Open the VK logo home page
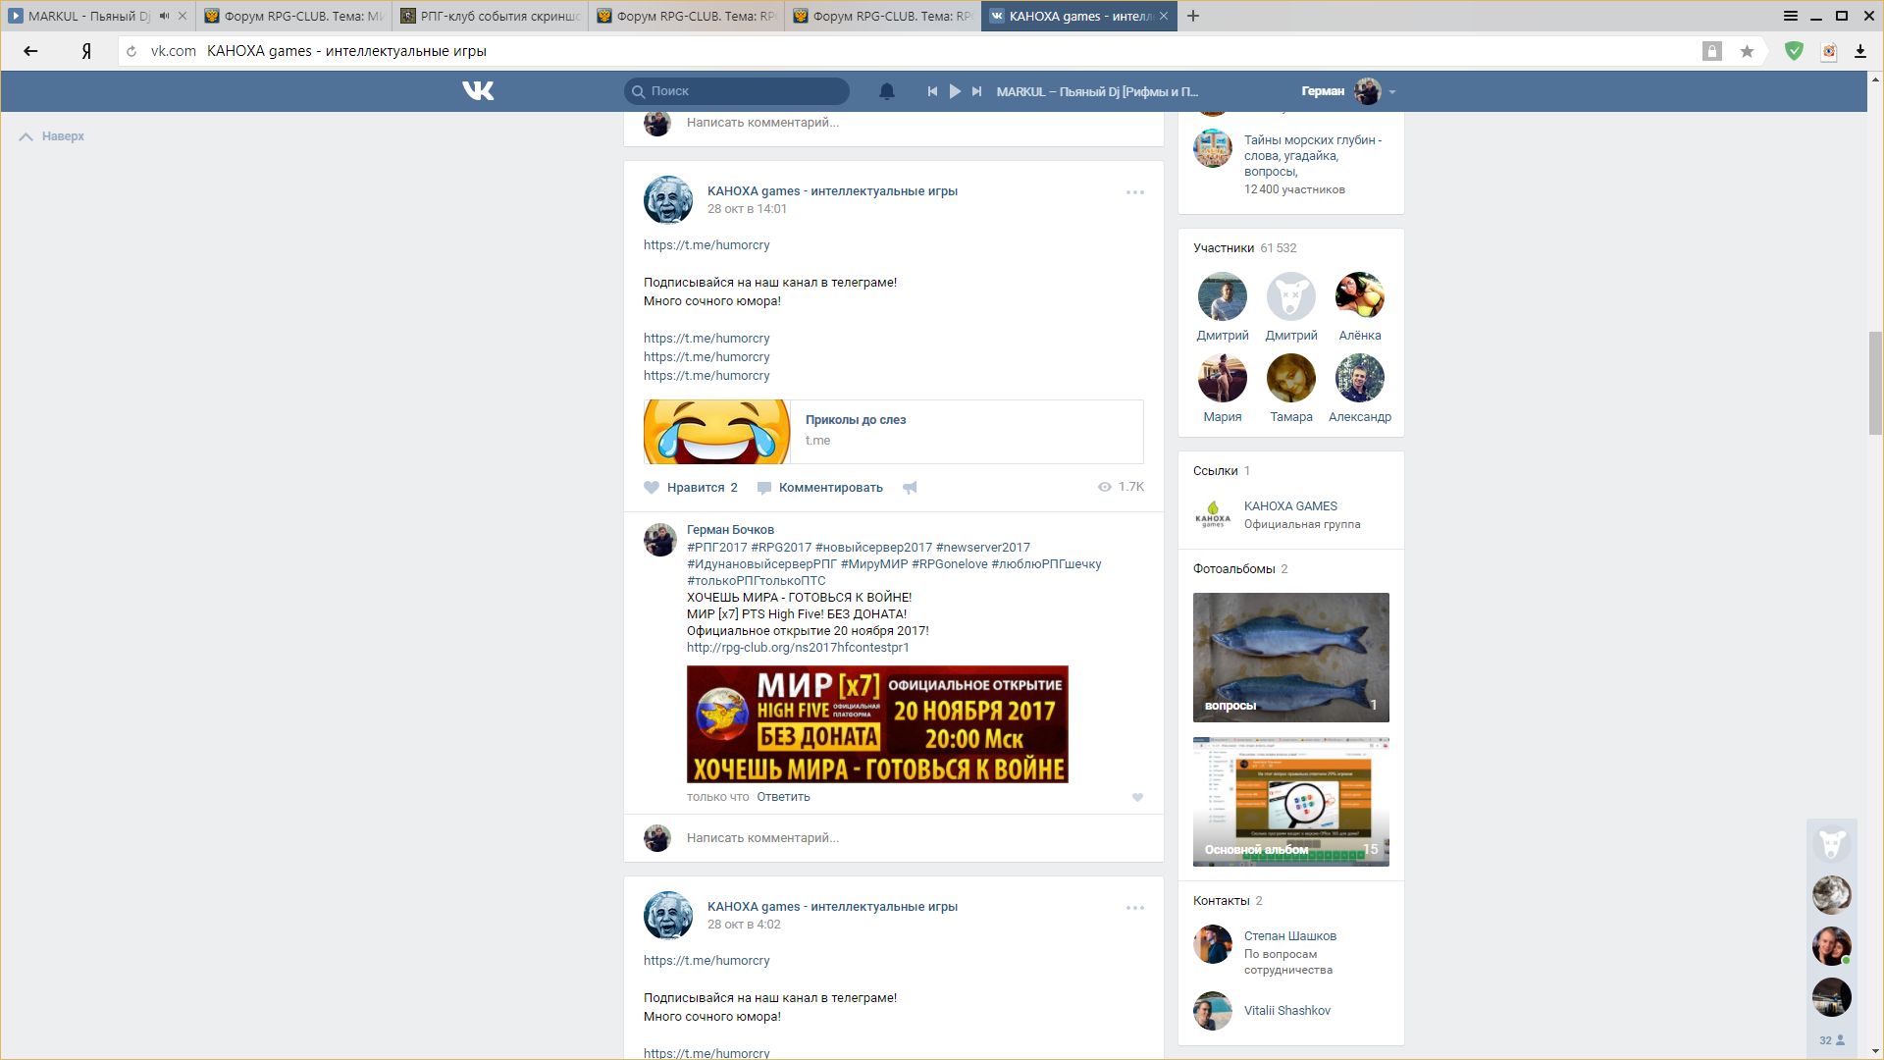 point(478,91)
